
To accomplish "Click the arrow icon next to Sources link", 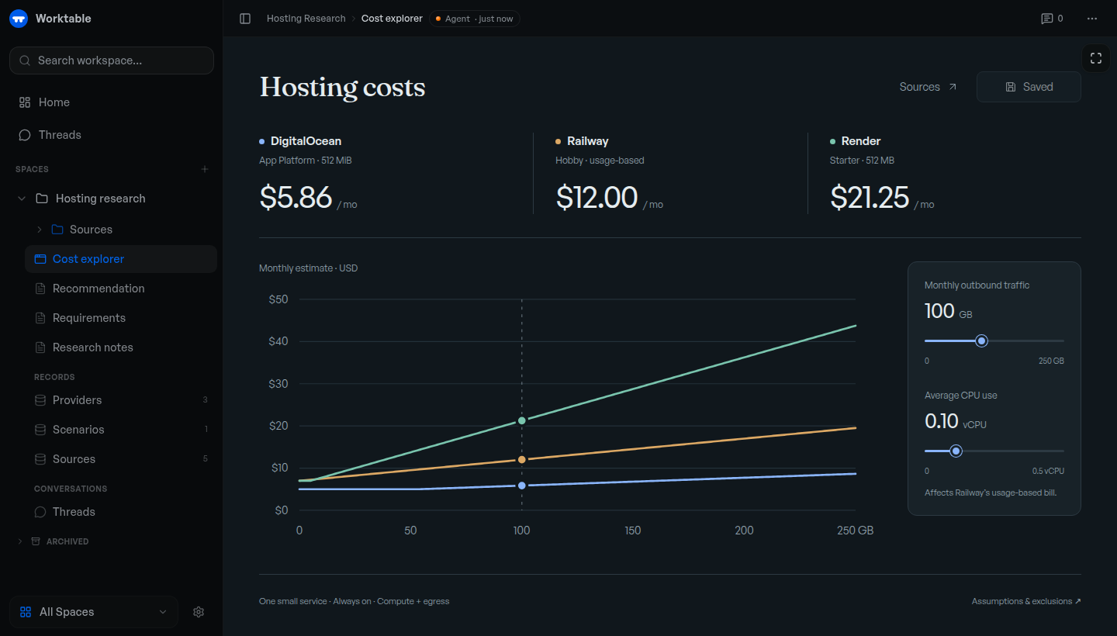I will [x=953, y=87].
